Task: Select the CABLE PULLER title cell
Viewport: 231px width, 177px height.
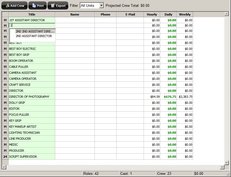Action: click(32, 67)
